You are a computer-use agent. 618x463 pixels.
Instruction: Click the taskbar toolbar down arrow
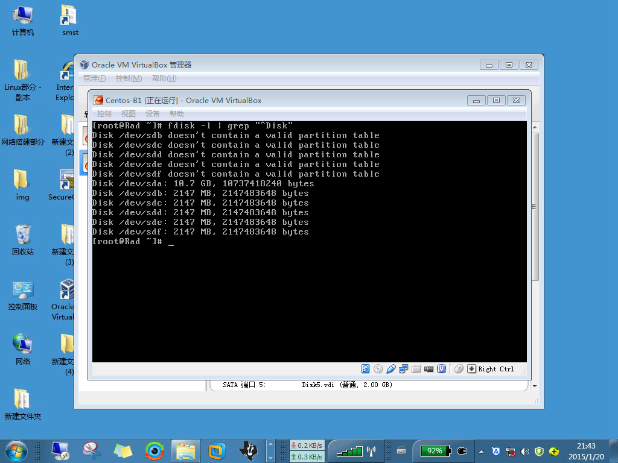pos(271,458)
